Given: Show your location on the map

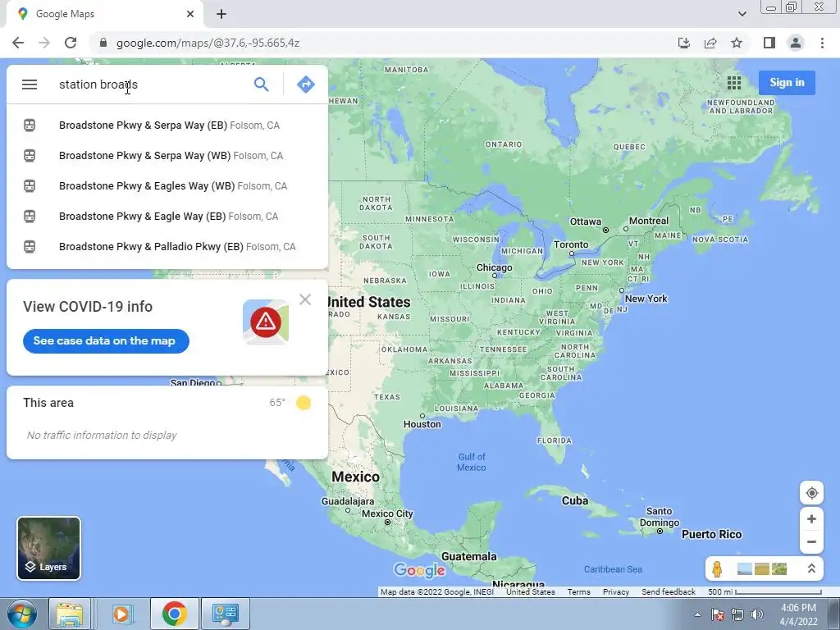Looking at the screenshot, I should coord(811,493).
